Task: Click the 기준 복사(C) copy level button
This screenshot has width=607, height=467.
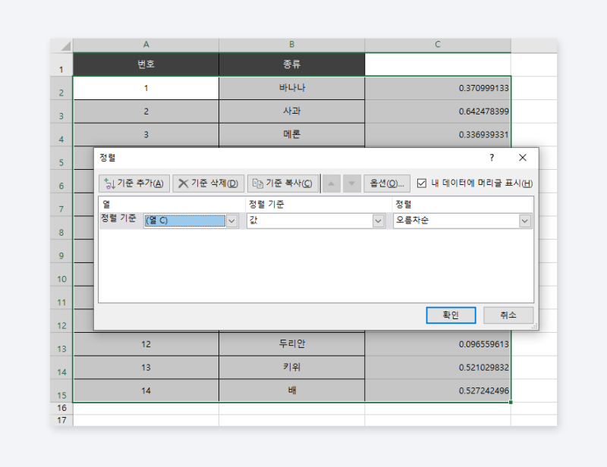Action: [x=282, y=183]
